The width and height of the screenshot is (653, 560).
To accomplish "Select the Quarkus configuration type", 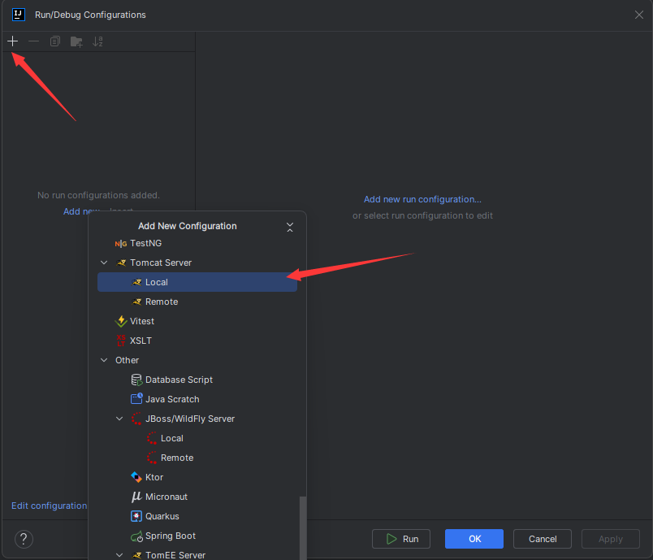I will pos(162,516).
